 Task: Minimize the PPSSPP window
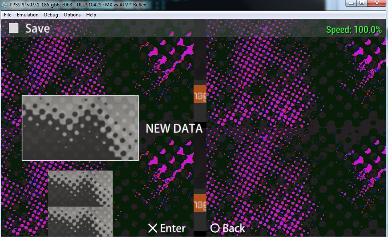coord(352,3)
